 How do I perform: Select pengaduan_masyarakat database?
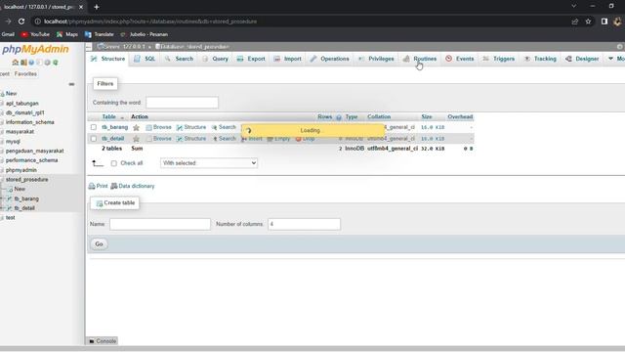coord(35,151)
